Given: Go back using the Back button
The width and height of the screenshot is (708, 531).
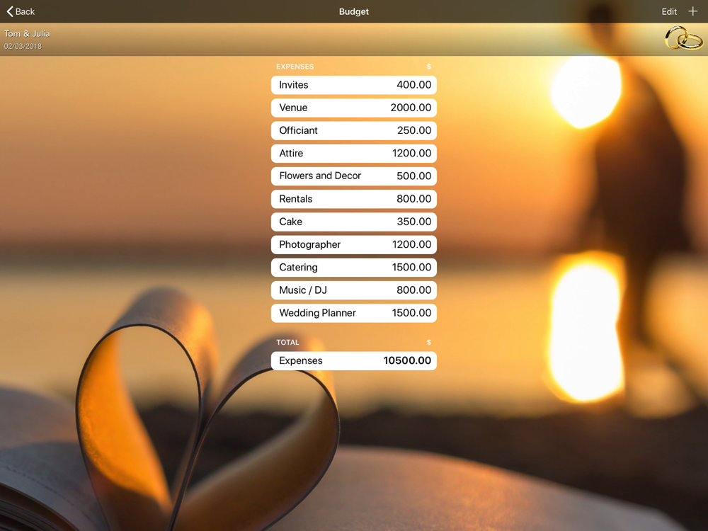Looking at the screenshot, I should coord(21,11).
